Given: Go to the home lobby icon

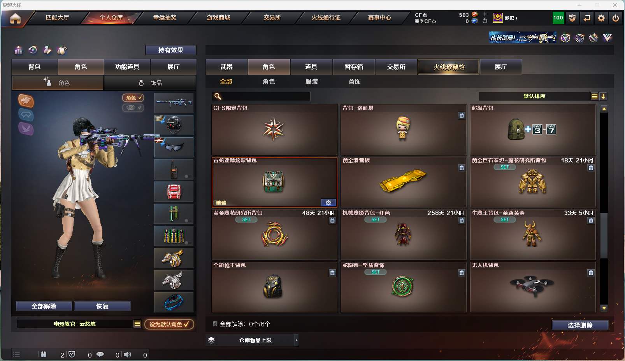Looking at the screenshot, I should point(15,18).
